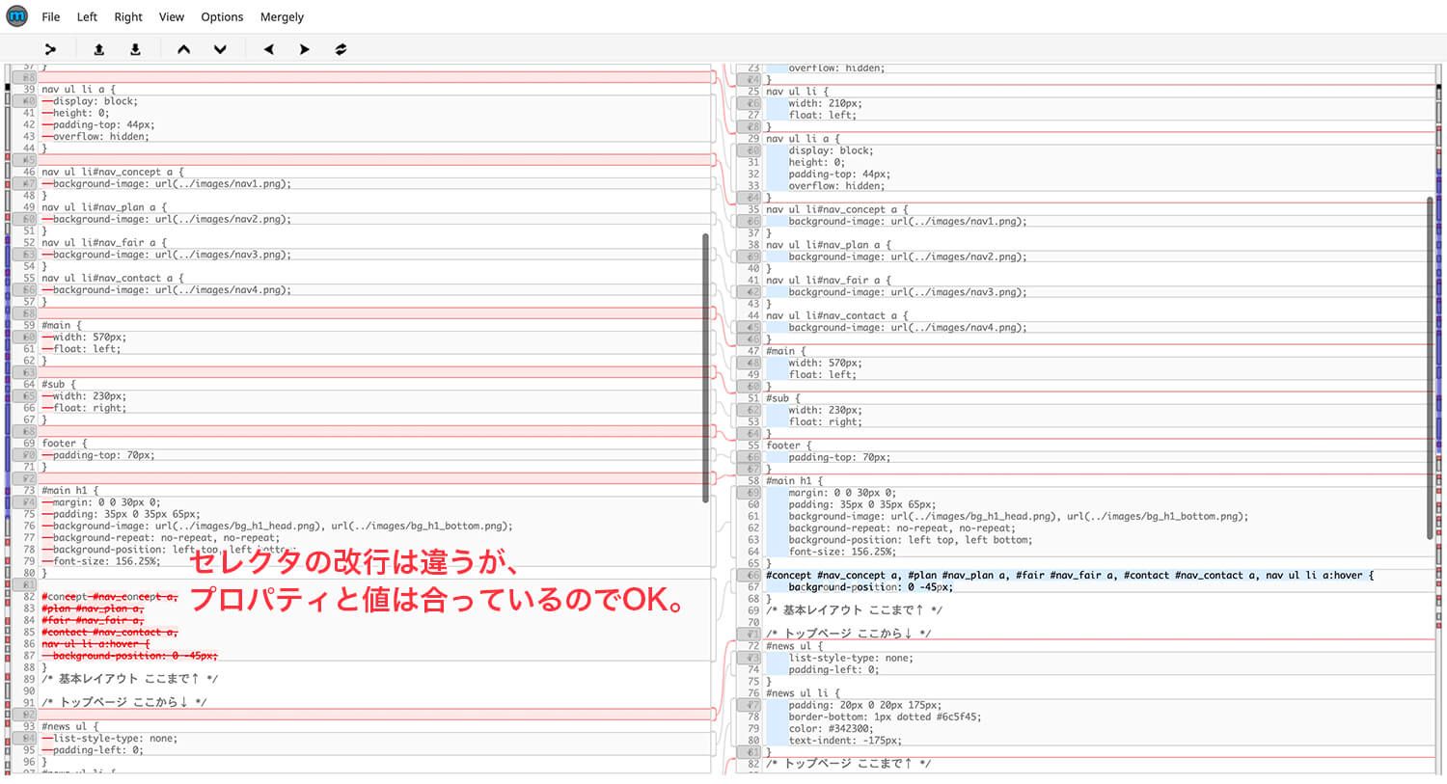
Task: Click right pane line 'footer {'
Action: pyautogui.click(x=788, y=446)
